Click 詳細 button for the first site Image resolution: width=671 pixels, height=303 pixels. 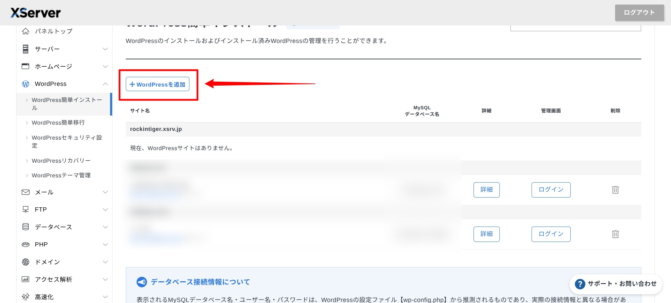point(486,190)
